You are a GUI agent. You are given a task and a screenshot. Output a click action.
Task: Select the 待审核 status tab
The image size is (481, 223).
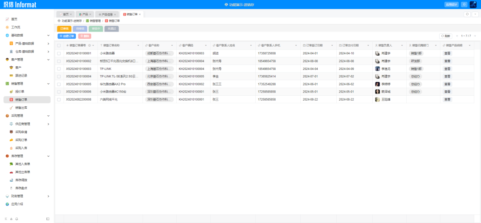click(x=80, y=28)
